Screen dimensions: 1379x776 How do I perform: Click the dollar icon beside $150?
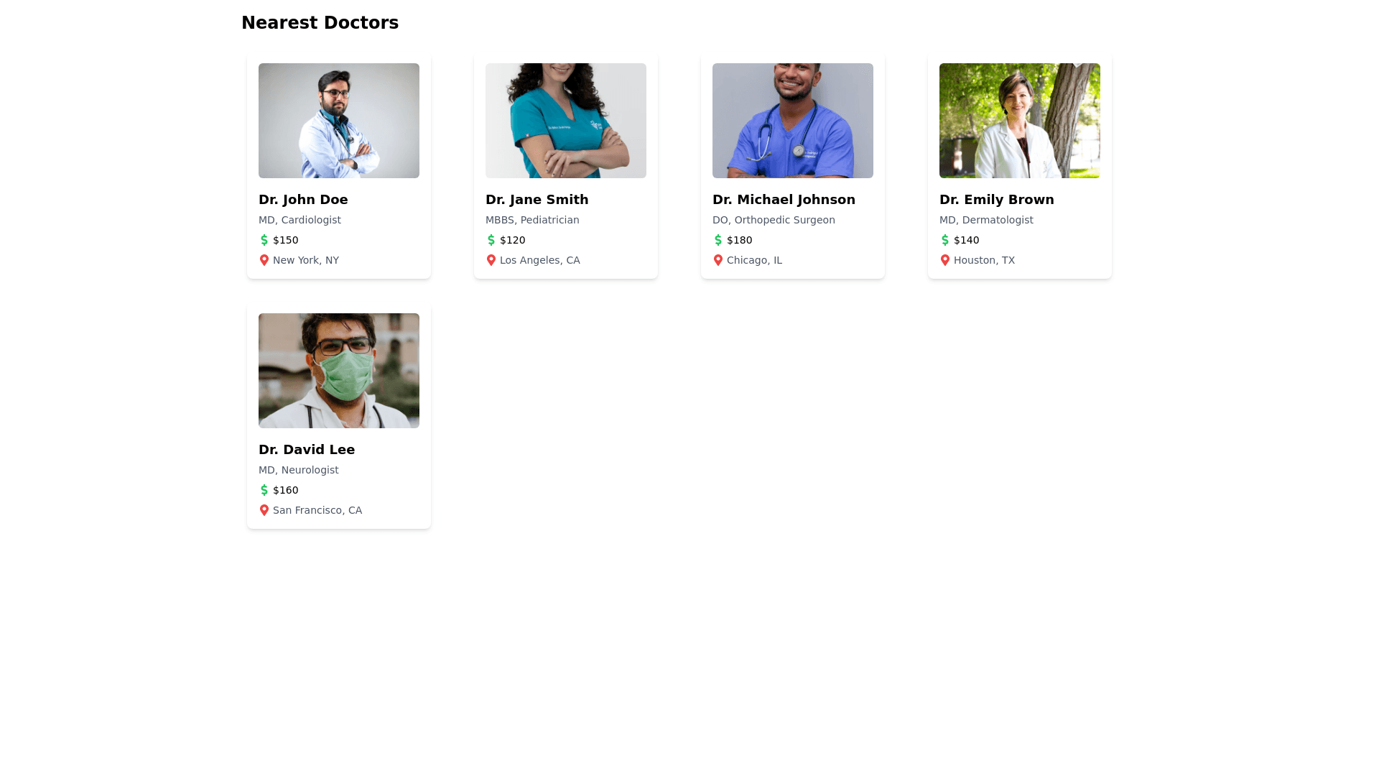coord(264,240)
